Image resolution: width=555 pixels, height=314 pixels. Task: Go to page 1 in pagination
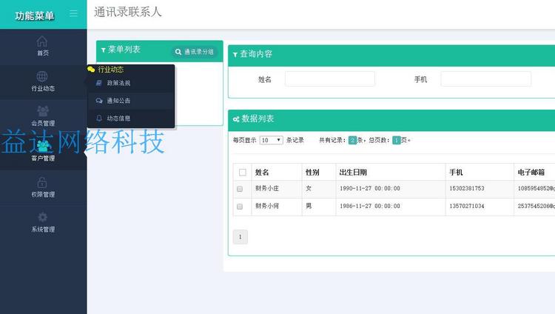(240, 237)
